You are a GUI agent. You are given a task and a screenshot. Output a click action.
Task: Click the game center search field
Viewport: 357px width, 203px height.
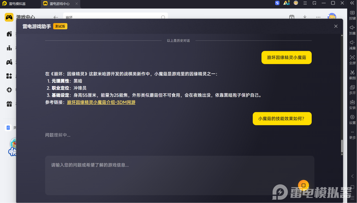[x=115, y=17]
